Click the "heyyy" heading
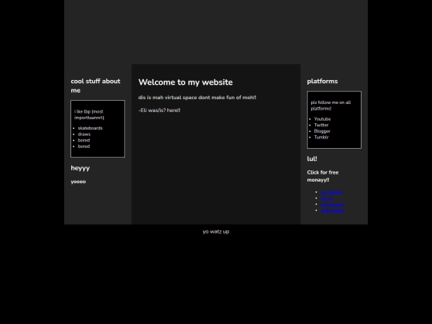Viewport: 432px width, 324px height. point(80,168)
